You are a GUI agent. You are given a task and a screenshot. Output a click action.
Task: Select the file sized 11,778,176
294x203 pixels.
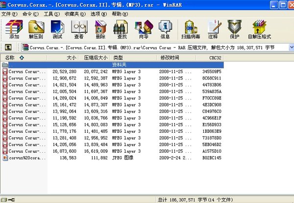(113, 131)
